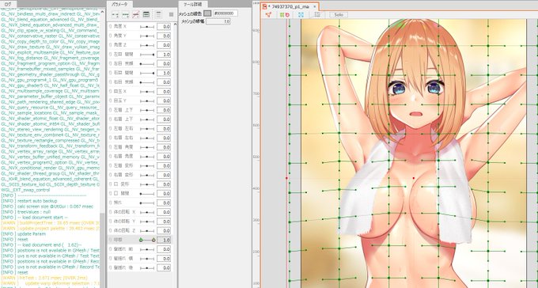Click the orange node-graph icon in canvas toolbar

coord(268,15)
